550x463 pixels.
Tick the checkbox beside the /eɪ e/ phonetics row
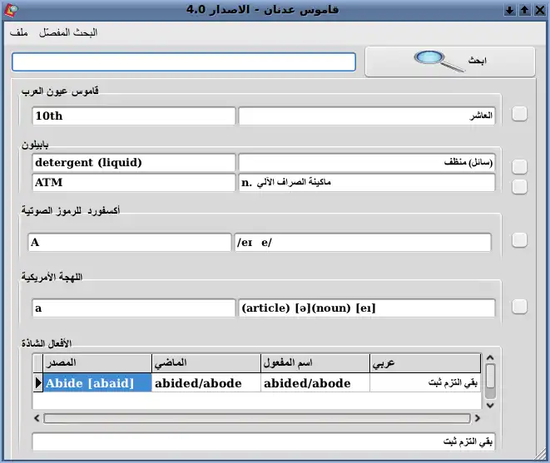pyautogui.click(x=519, y=240)
